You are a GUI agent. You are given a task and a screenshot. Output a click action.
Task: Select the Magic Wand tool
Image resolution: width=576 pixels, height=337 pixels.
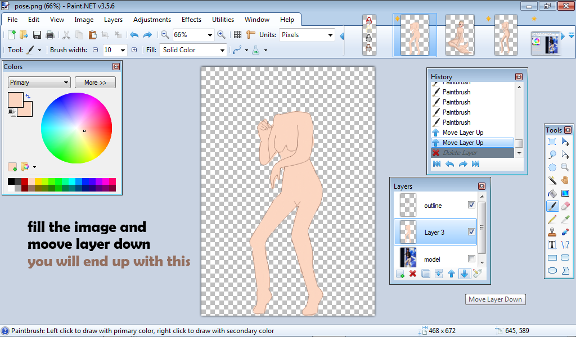coord(552,180)
